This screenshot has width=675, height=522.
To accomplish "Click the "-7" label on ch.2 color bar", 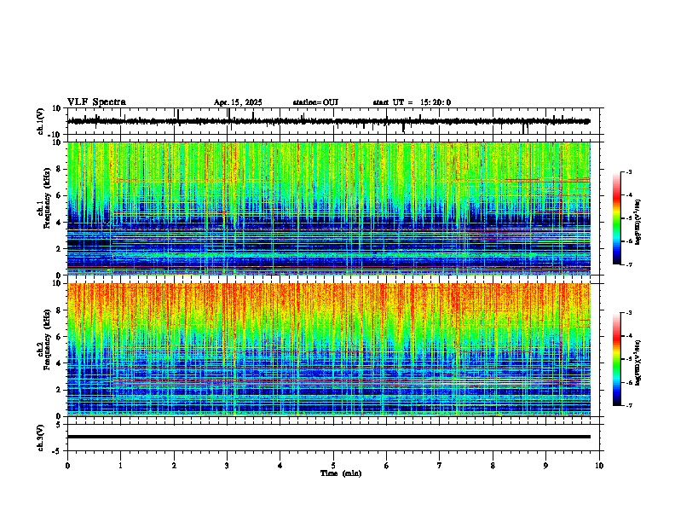I will coord(629,405).
